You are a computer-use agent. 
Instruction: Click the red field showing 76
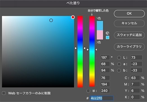(x=105, y=78)
